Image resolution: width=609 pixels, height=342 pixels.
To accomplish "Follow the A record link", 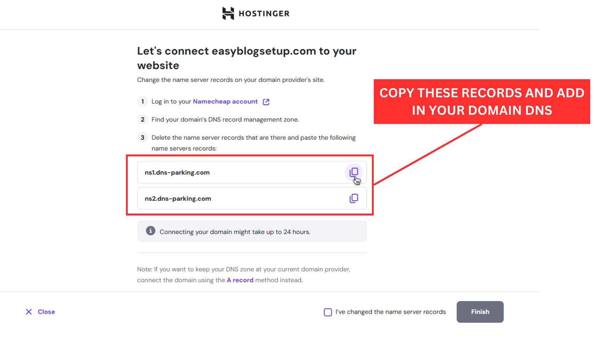I will click(240, 280).
